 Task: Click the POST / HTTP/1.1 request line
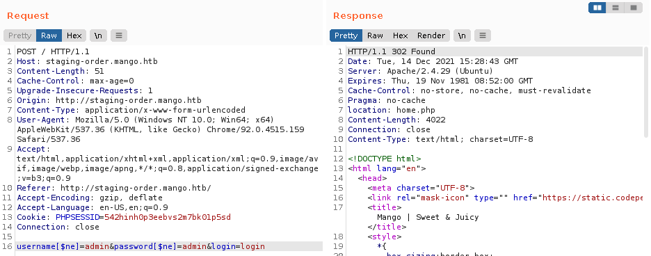pos(53,52)
